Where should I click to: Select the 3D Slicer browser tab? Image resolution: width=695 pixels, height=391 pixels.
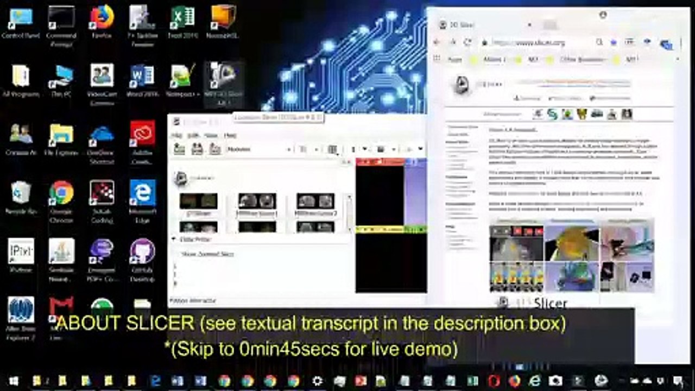click(486, 25)
